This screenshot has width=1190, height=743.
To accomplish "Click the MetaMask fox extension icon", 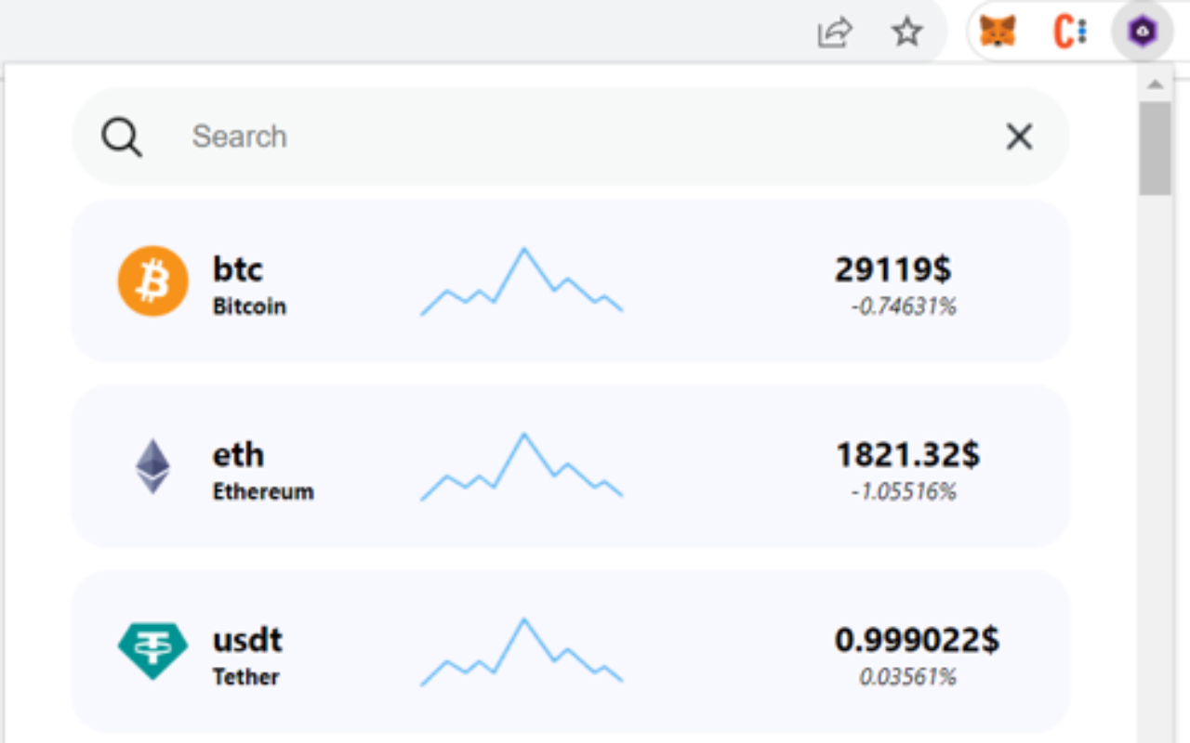I will tap(998, 33).
